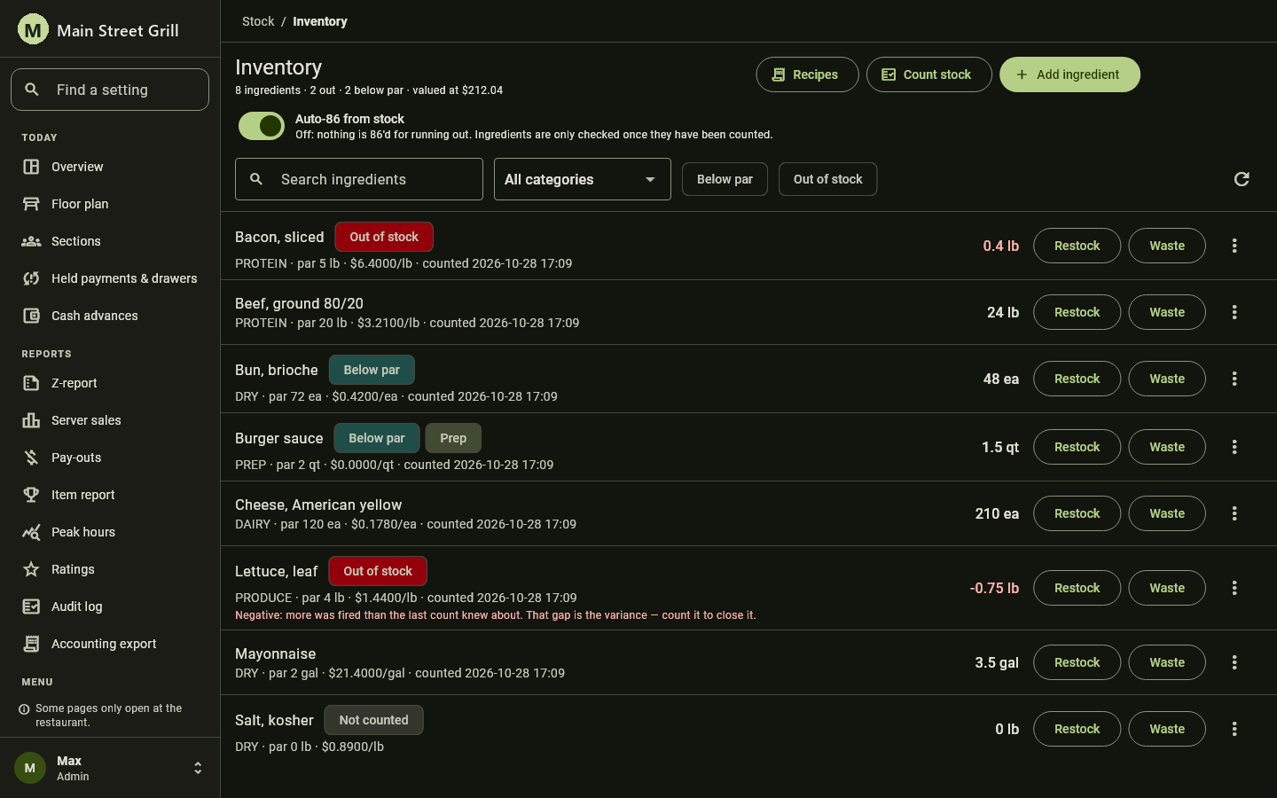This screenshot has height=798, width=1277.
Task: Open more options for Burger sauce
Action: (x=1234, y=447)
